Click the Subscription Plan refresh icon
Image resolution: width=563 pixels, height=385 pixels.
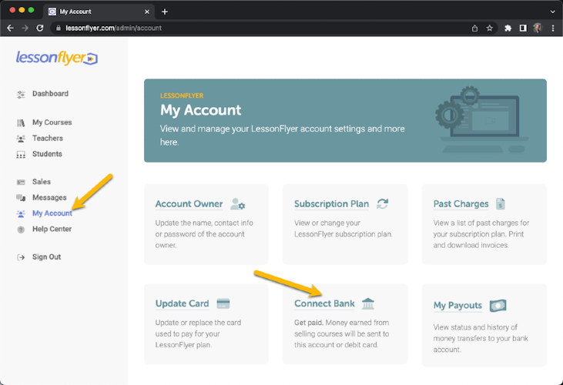(x=383, y=204)
